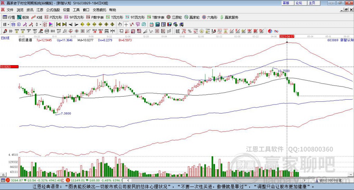Toggle the crosshair cursor tool
The width and height of the screenshot is (354, 190).
pyautogui.click(x=126, y=24)
